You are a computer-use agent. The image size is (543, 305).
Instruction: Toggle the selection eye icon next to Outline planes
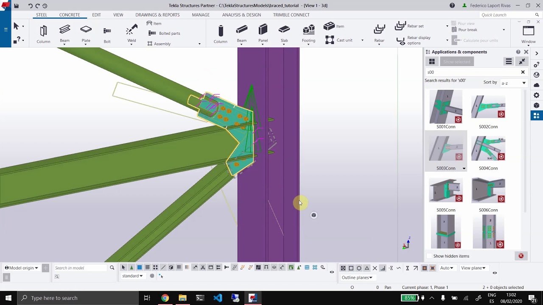pyautogui.click(x=495, y=273)
